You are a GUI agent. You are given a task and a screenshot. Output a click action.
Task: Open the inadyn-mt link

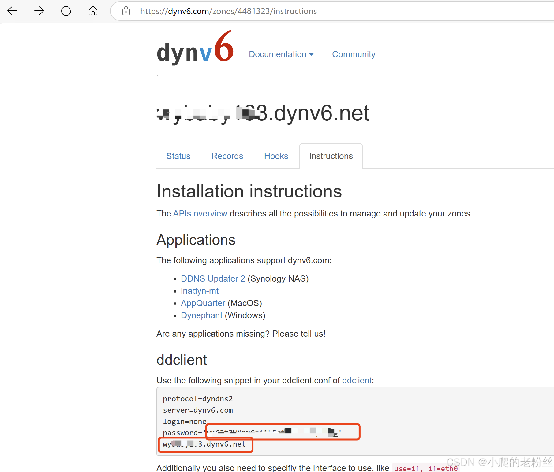(200, 291)
